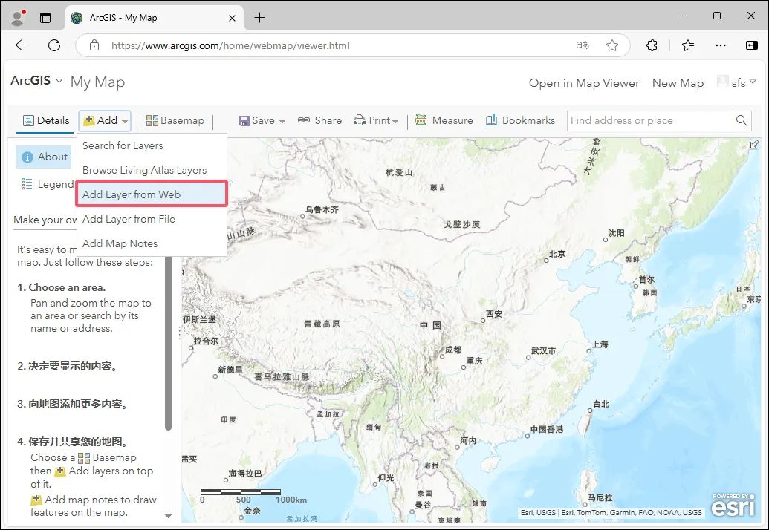Select Add Layer from Web
The height and width of the screenshot is (530, 769).
(151, 194)
